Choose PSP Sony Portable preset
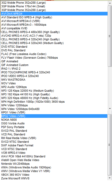112x182 pixels. (54, 127)
